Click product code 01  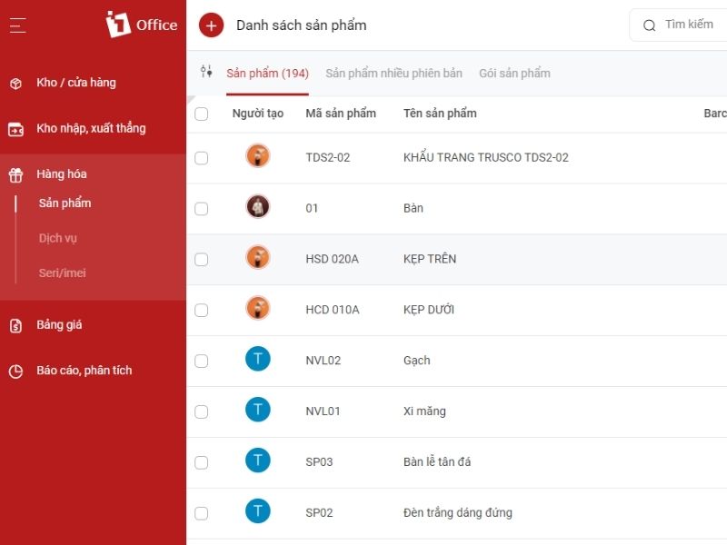[x=312, y=208]
